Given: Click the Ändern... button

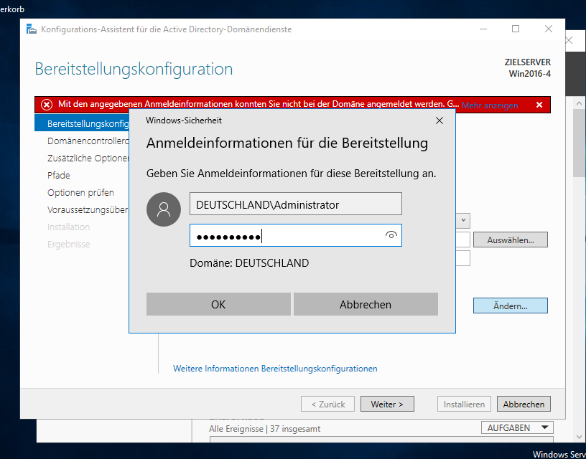Looking at the screenshot, I should click(x=510, y=306).
